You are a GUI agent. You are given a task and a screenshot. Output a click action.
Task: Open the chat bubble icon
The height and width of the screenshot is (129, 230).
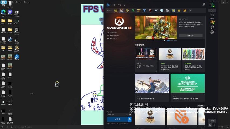(210, 125)
